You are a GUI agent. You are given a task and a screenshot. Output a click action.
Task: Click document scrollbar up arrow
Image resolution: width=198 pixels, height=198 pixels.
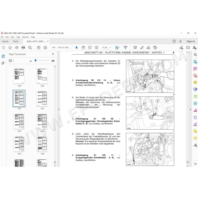click(x=188, y=53)
